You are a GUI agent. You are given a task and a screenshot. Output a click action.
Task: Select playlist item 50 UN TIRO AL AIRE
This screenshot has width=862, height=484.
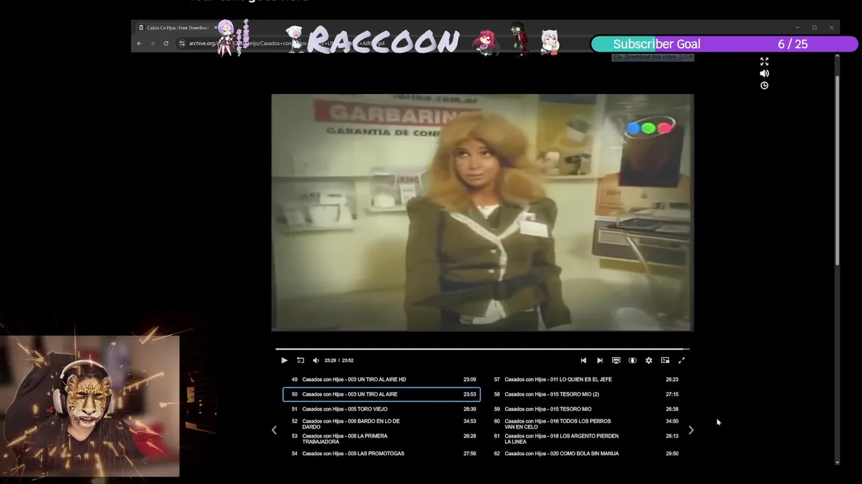(382, 394)
